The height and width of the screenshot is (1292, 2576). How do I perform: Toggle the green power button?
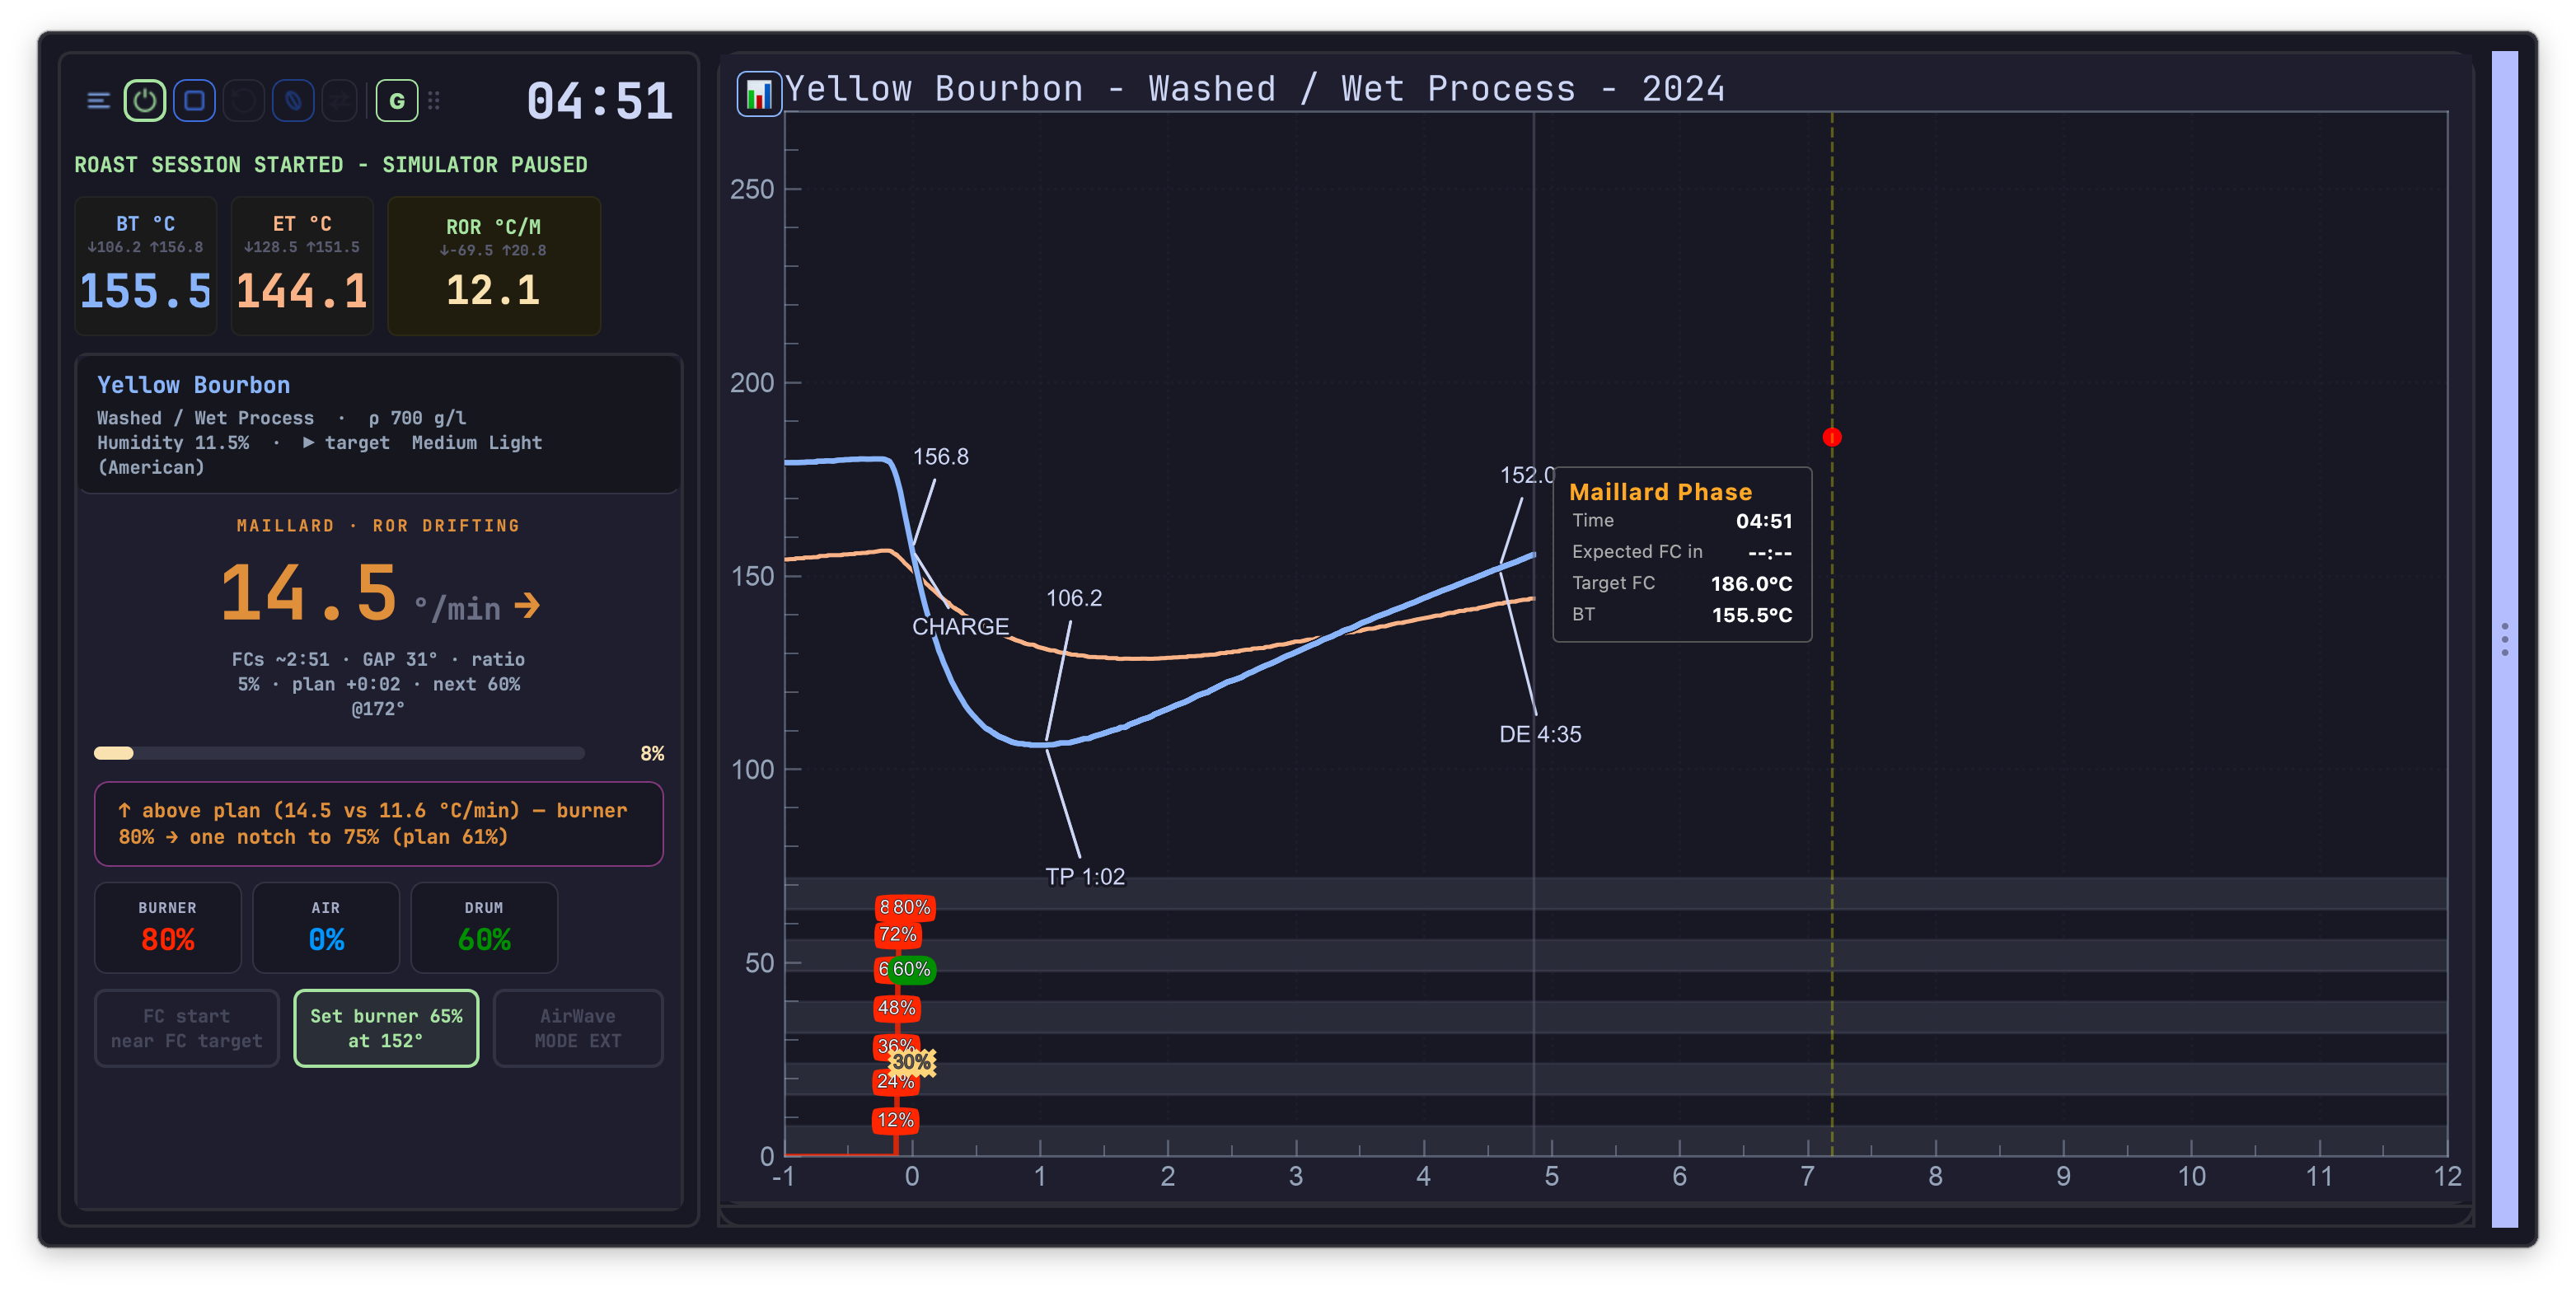click(145, 100)
